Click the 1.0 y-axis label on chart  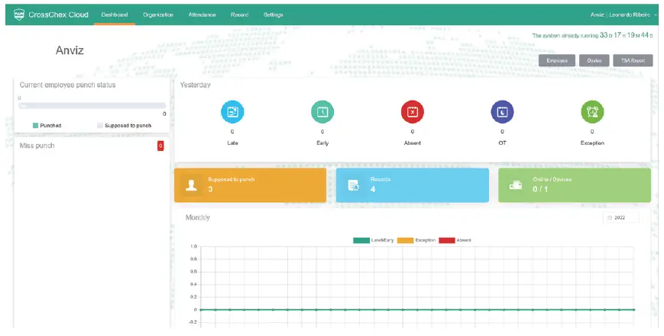pyautogui.click(x=193, y=247)
